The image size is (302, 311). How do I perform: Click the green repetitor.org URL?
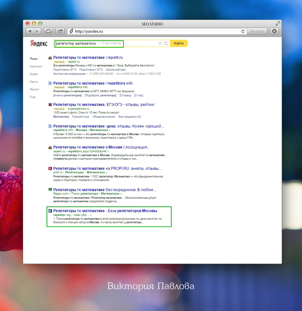tap(62, 215)
